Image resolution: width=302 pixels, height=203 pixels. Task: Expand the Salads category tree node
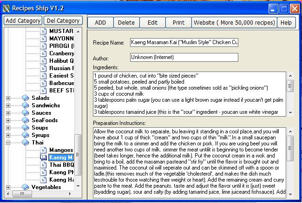click(8, 98)
